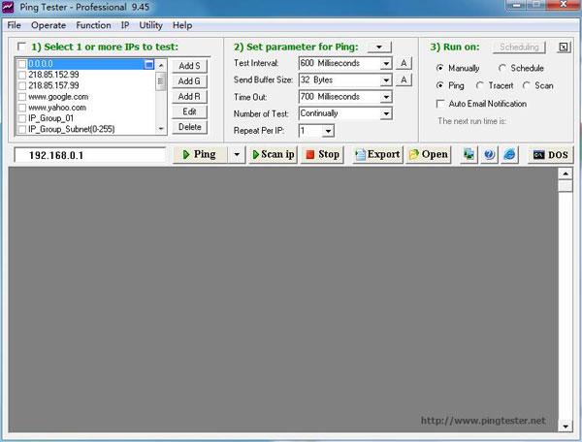Launch the DOS command prompt button
Viewport: 582px width, 442px height.
[550, 155]
